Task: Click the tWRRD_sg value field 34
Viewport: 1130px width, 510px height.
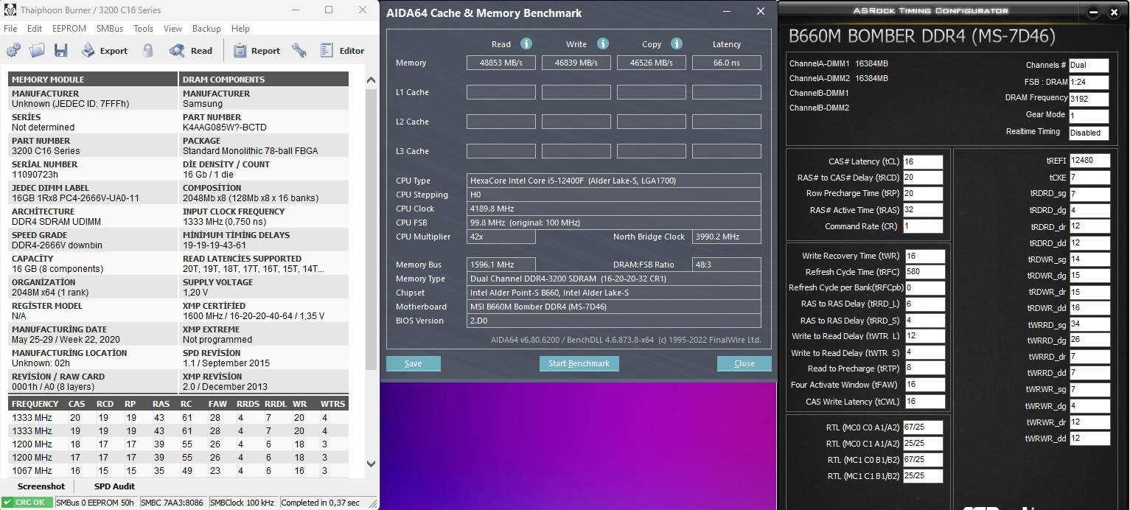Action: click(1090, 324)
